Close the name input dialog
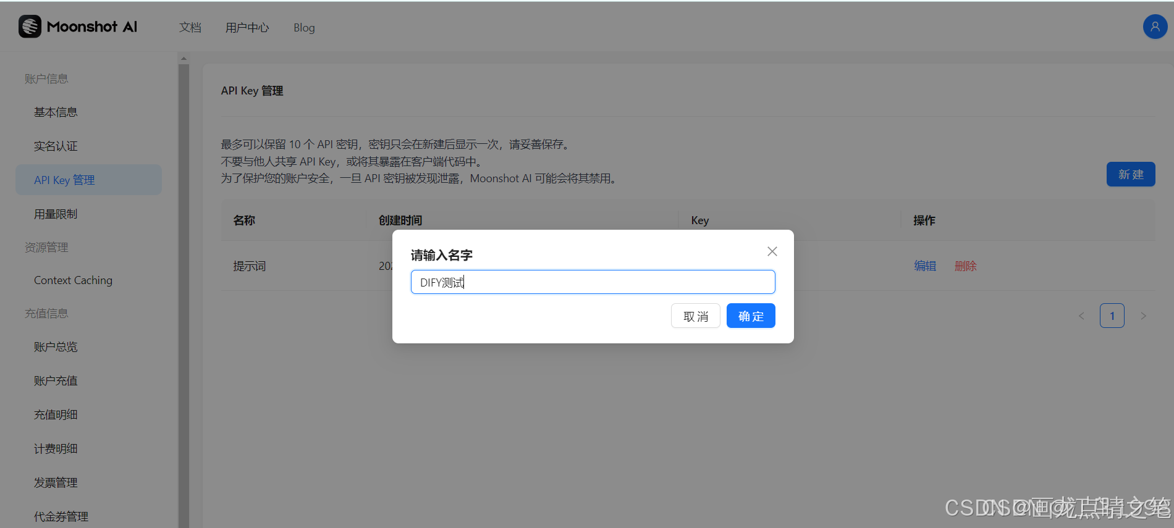 [772, 251]
